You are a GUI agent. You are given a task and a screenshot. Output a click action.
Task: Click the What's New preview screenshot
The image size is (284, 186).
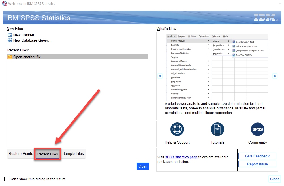(x=217, y=67)
